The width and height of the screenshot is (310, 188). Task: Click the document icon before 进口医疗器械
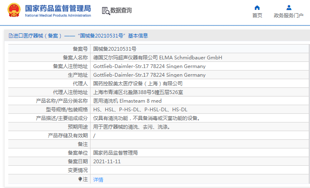click(x=10, y=36)
